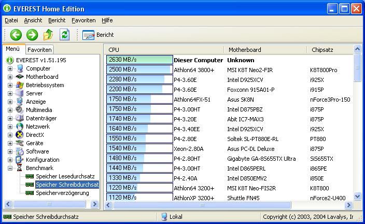Select the Anzeige monitor icon
This screenshot has width=365, height=224.
pyautogui.click(x=20, y=102)
